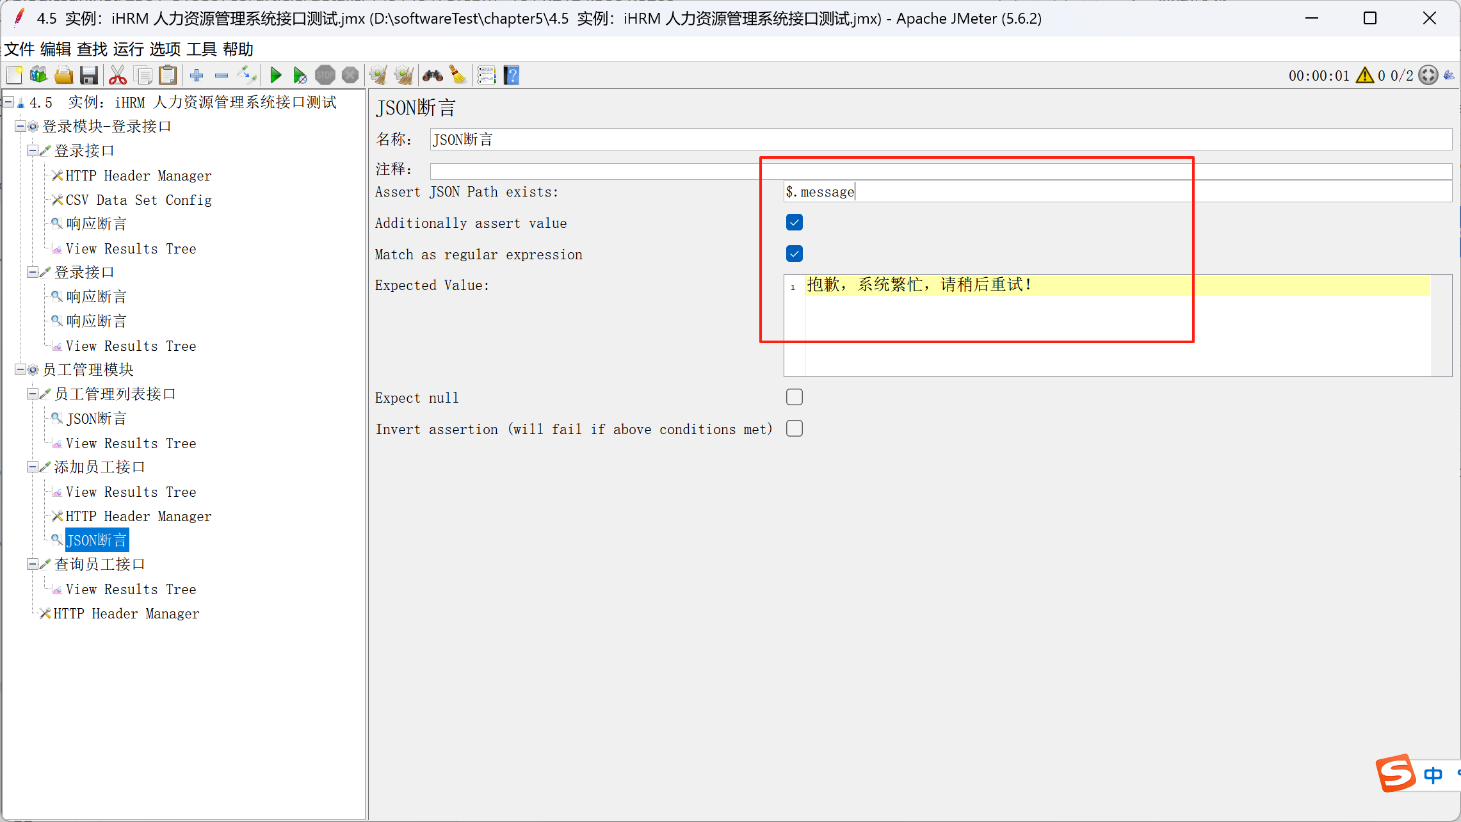Open a test plan using the folder icon

pyautogui.click(x=63, y=75)
